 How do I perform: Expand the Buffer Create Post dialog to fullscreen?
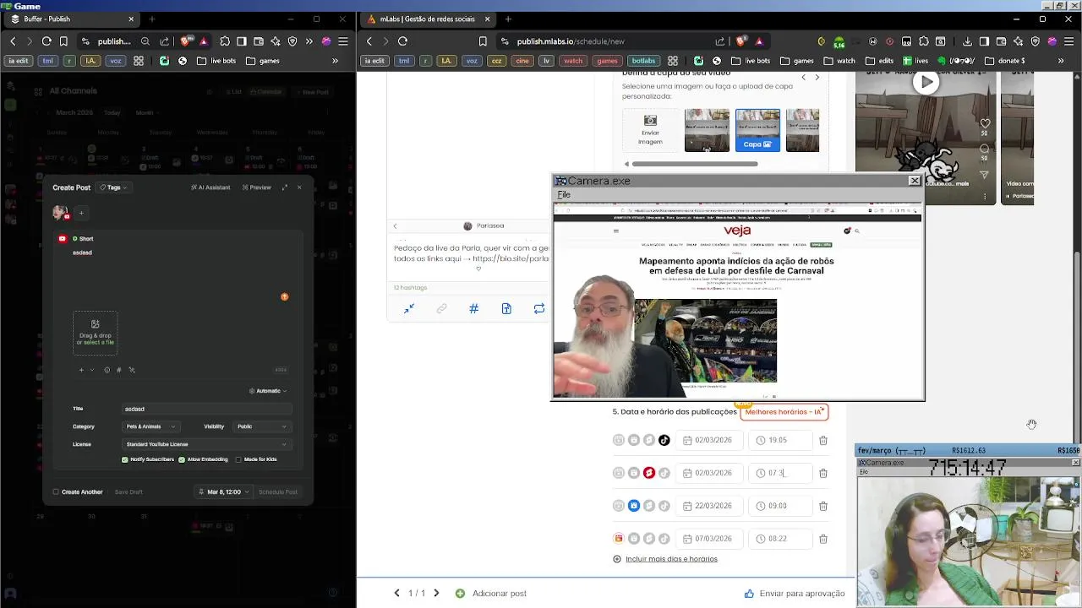pyautogui.click(x=285, y=187)
